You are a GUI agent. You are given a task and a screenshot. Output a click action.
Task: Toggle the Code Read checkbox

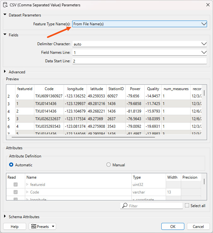[x=15, y=192]
